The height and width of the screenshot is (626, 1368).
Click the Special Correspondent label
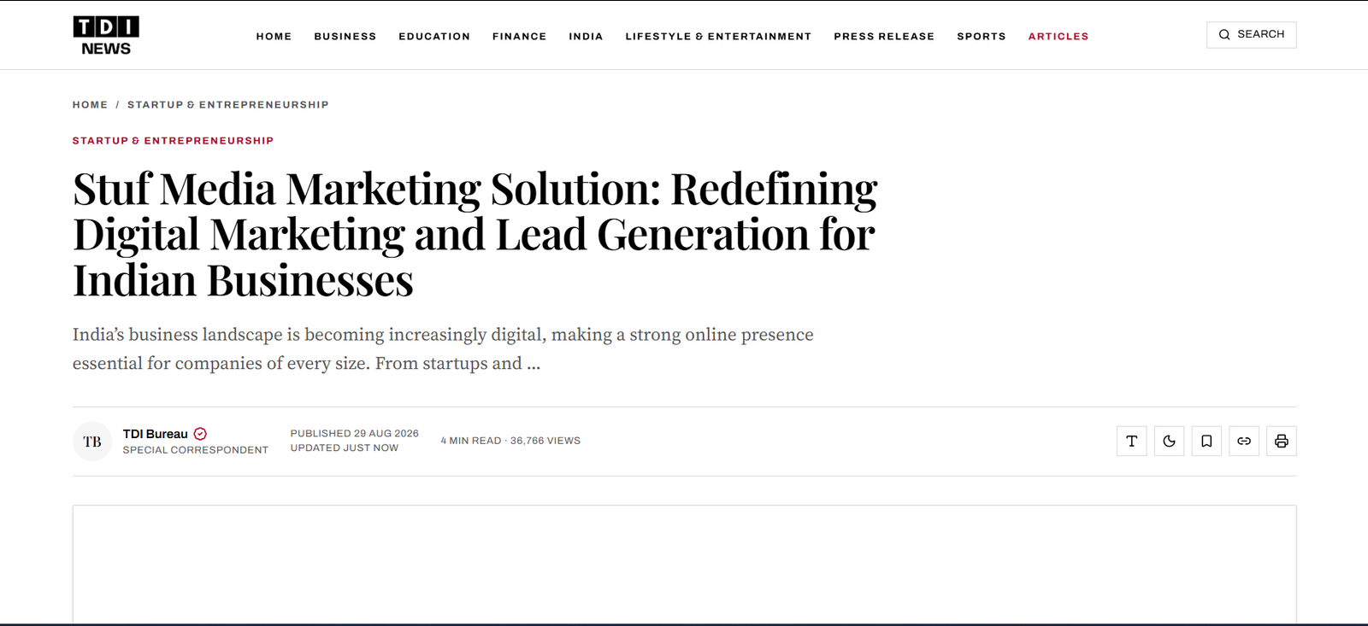coord(195,450)
